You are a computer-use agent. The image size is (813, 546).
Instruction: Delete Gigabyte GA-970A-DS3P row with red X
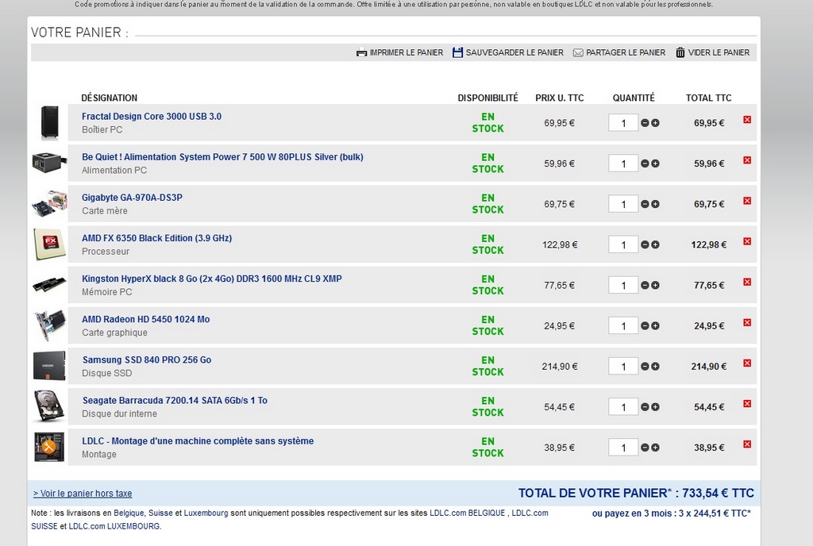point(747,201)
